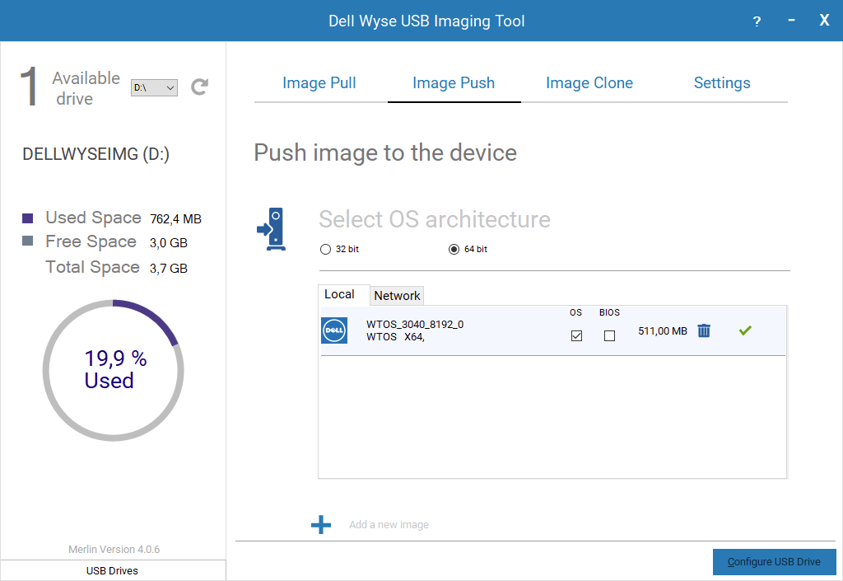Click the purple Used Space color swatch
Image resolution: width=843 pixels, height=581 pixels.
pos(27,218)
